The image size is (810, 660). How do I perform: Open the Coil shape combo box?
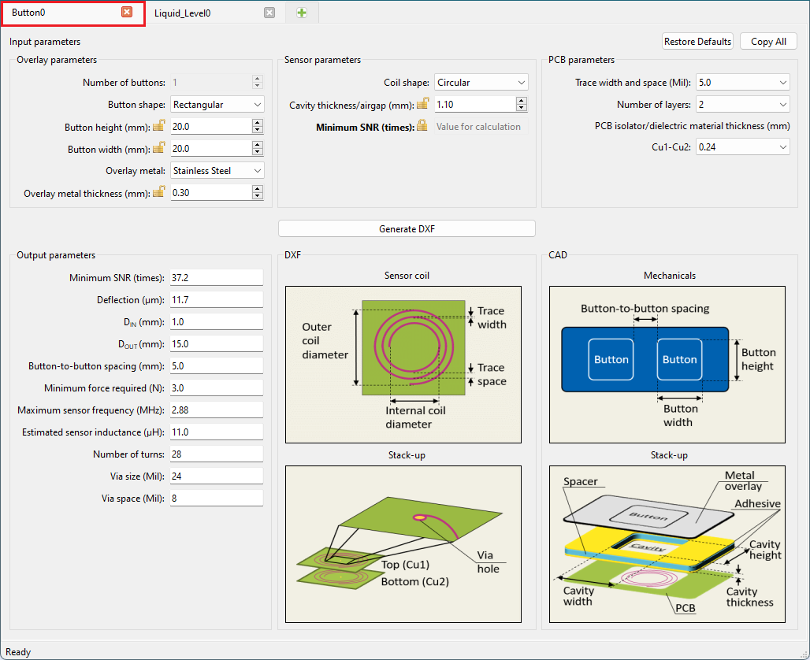pyautogui.click(x=481, y=82)
